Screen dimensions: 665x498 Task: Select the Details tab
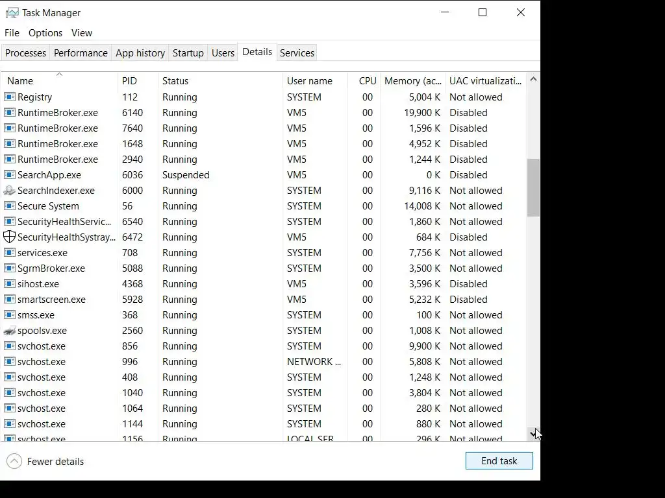point(257,52)
